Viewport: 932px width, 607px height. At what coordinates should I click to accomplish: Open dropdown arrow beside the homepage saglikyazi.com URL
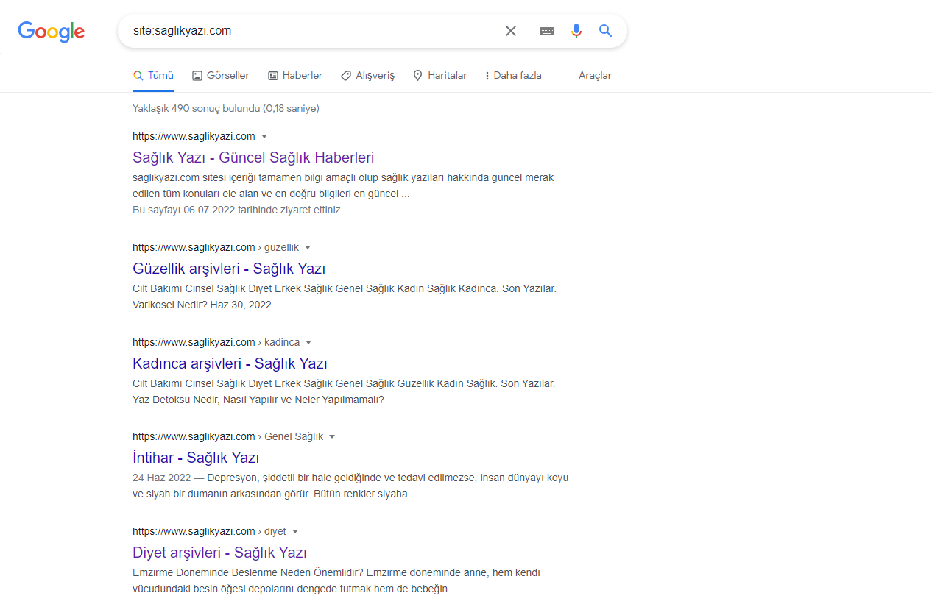pyautogui.click(x=264, y=136)
